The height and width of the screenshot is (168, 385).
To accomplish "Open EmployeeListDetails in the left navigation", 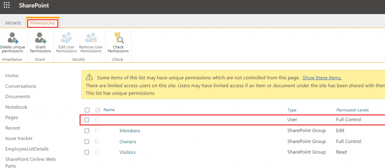I will [x=27, y=149].
